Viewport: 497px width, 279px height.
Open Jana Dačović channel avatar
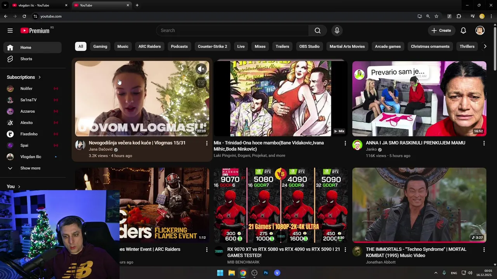pyautogui.click(x=80, y=145)
